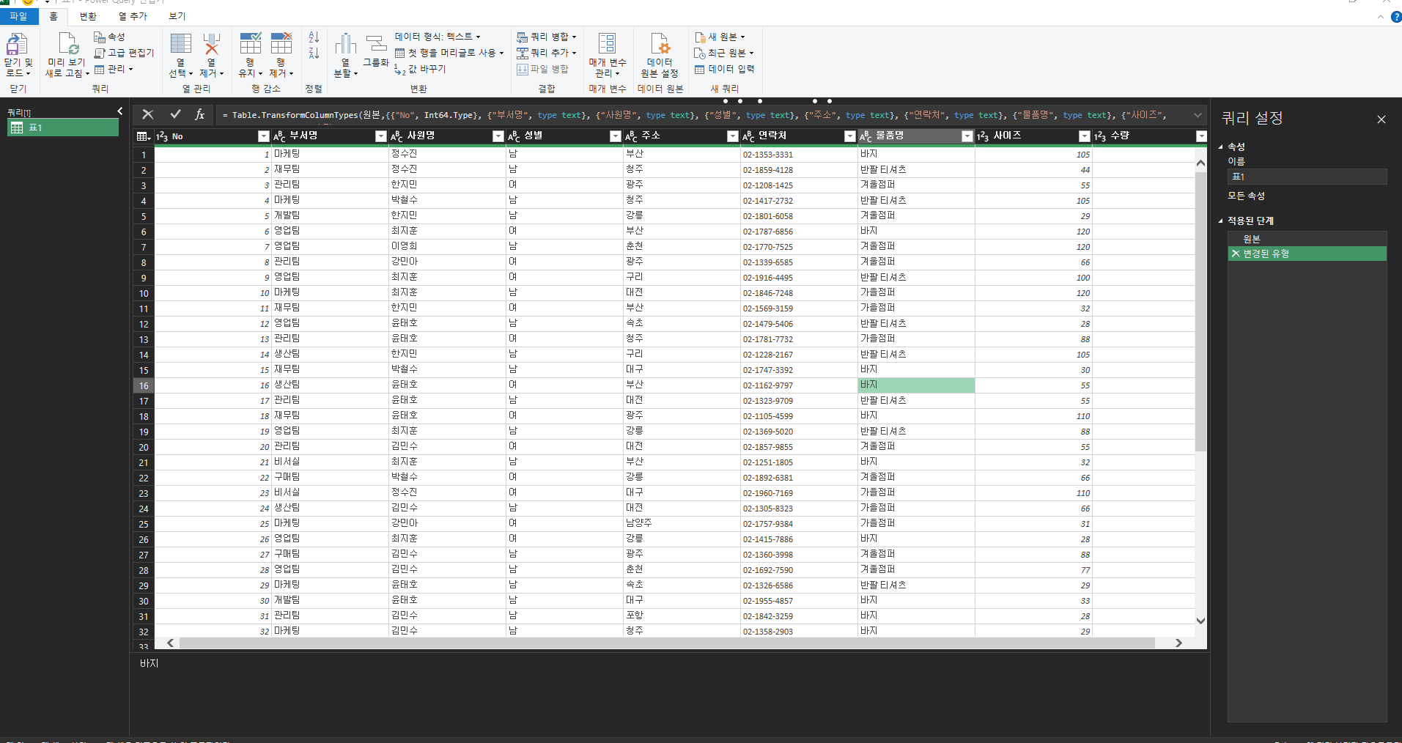Open the 열 추가 ribbon tab
This screenshot has height=743, width=1402.
pos(133,16)
